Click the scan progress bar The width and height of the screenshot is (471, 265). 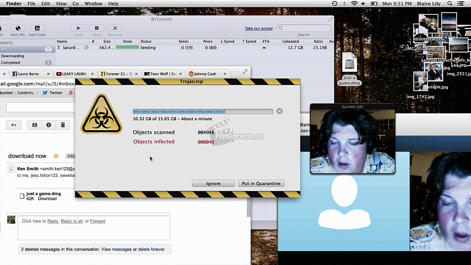[x=203, y=112]
